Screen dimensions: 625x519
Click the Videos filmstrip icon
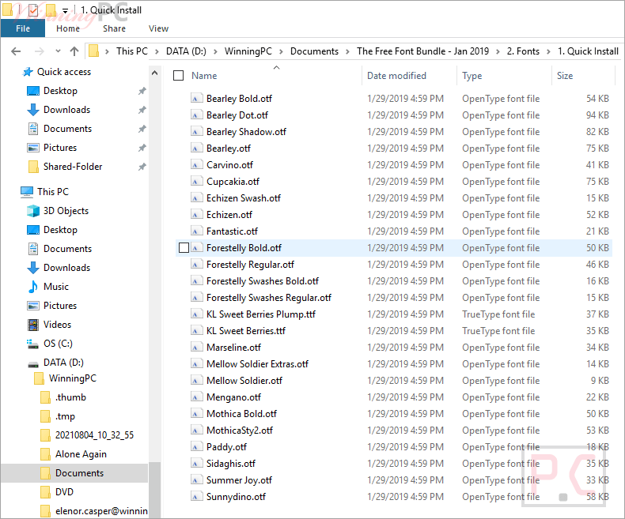[33, 325]
